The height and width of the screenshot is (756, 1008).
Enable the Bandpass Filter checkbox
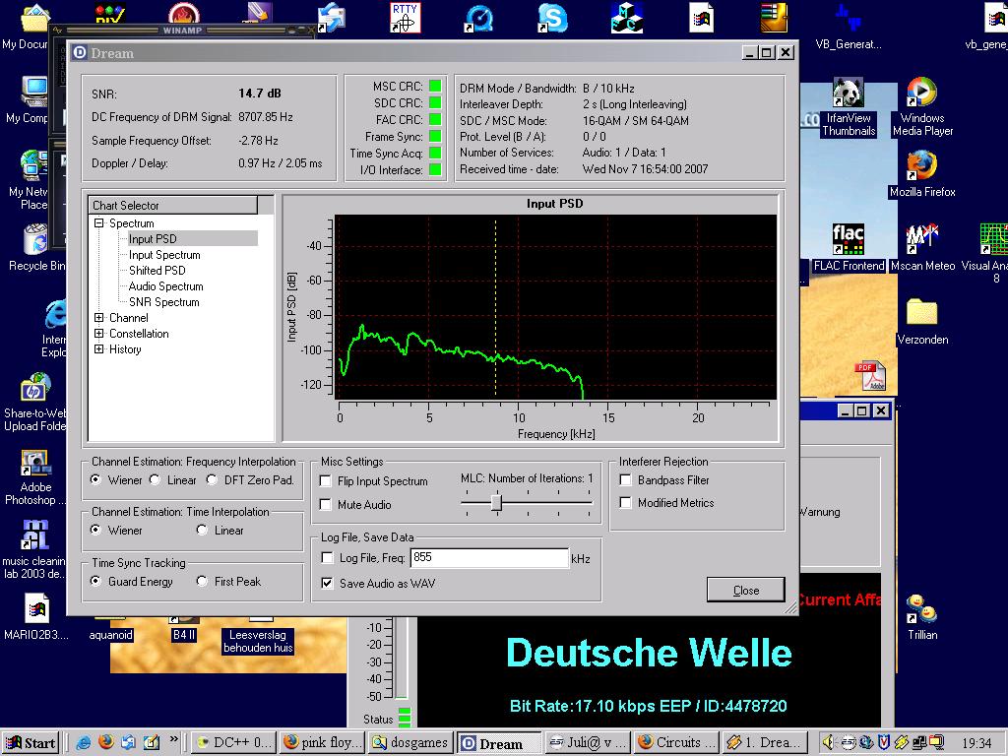(x=625, y=480)
